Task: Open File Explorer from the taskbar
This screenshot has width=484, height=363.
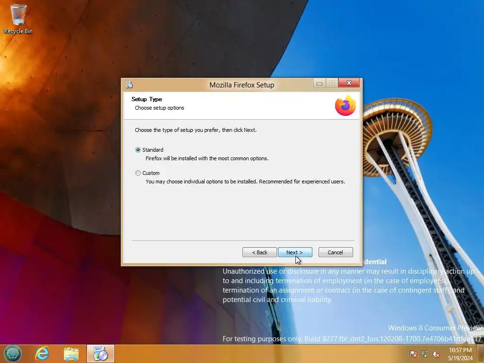Action: coord(71,354)
